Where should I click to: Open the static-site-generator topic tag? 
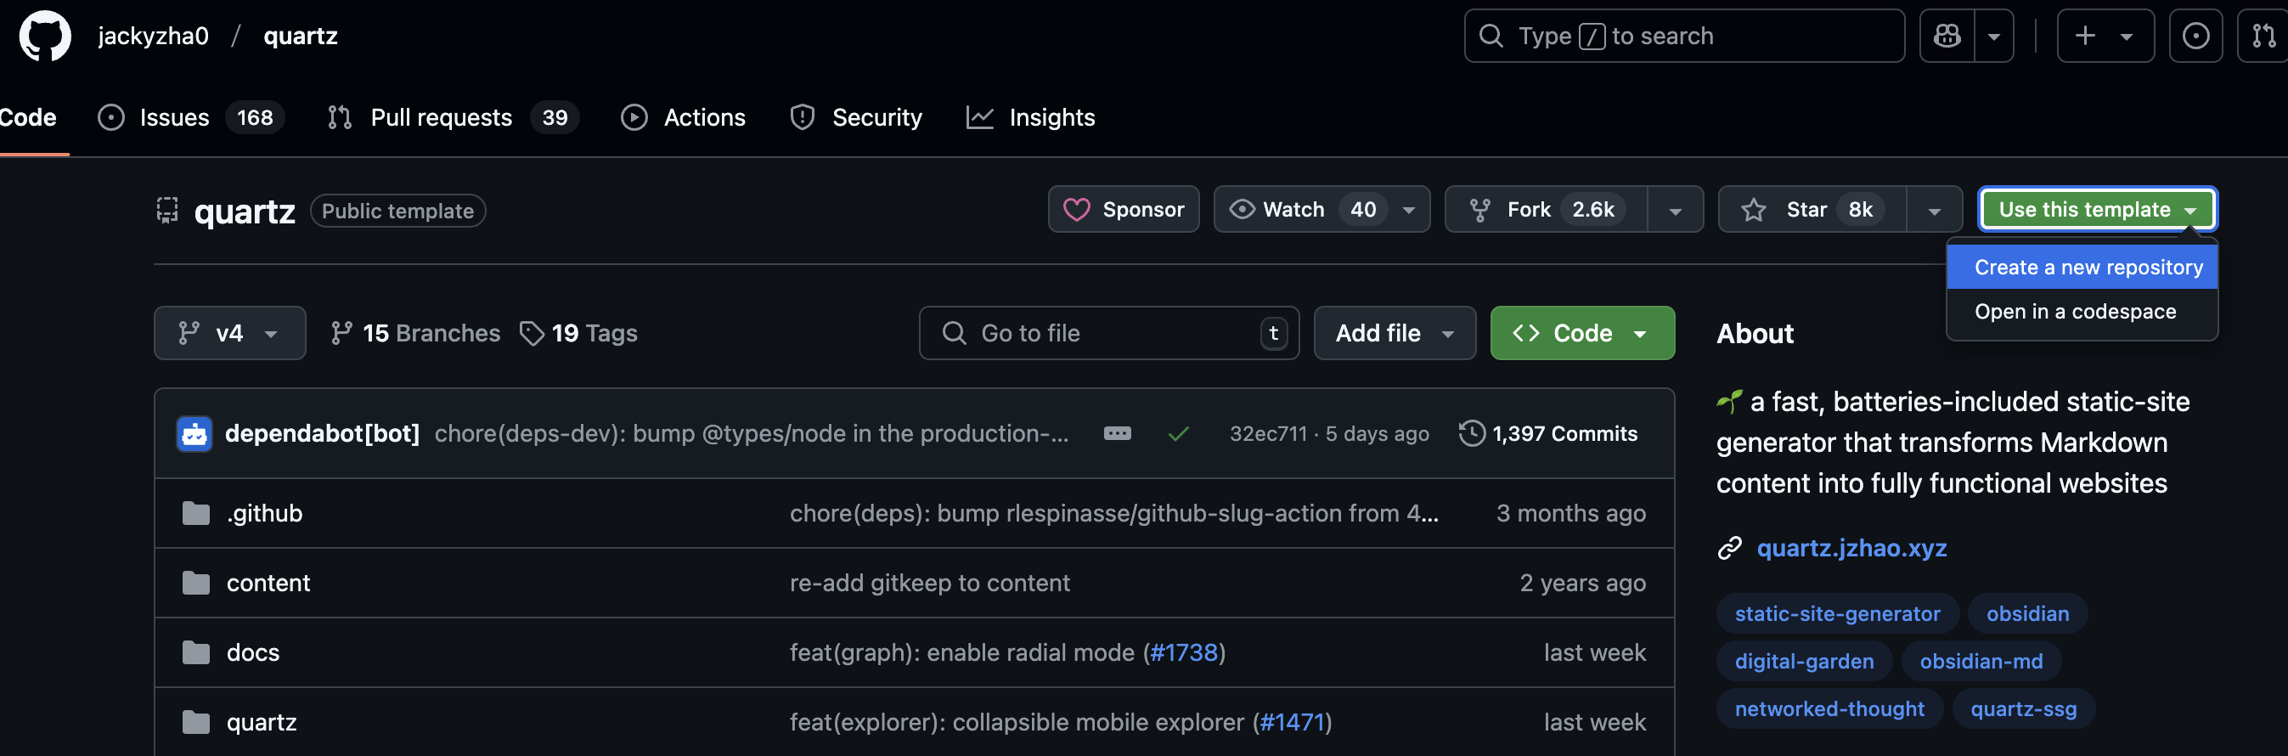tap(1837, 614)
